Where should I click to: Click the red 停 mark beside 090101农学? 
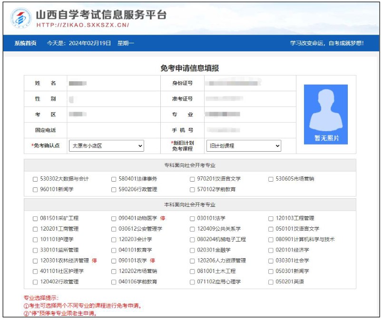pyautogui.click(x=152, y=261)
